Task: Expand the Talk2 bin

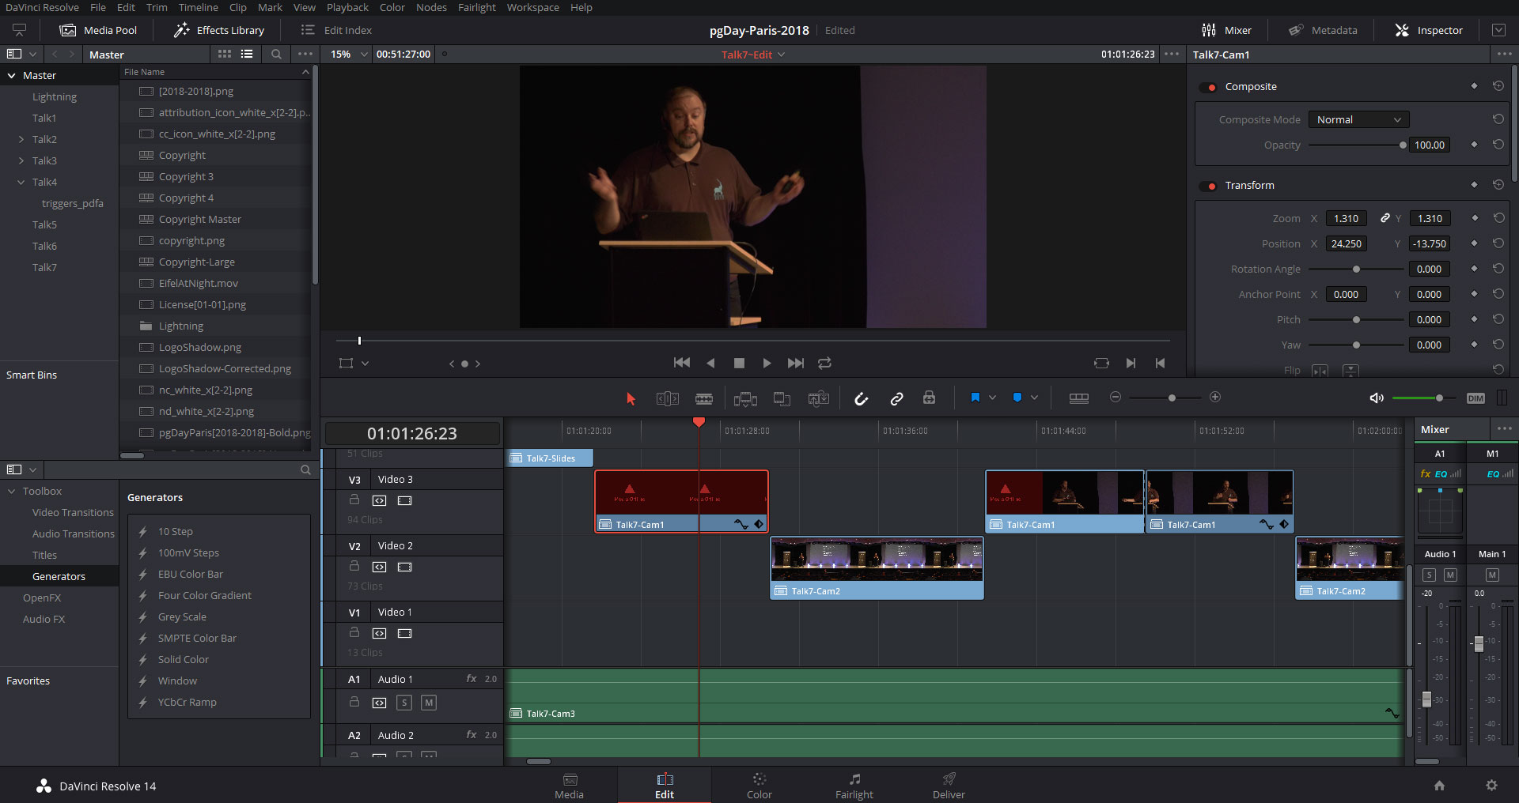Action: coord(21,139)
